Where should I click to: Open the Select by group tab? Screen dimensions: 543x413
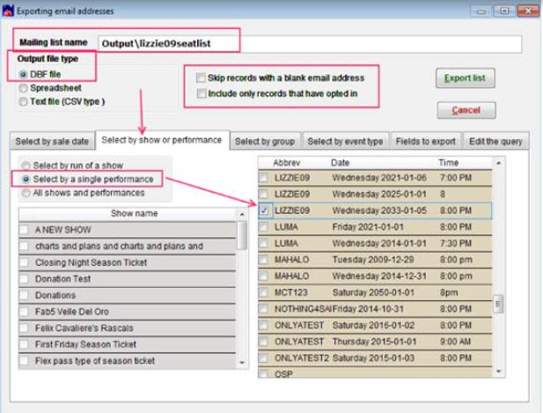[265, 142]
